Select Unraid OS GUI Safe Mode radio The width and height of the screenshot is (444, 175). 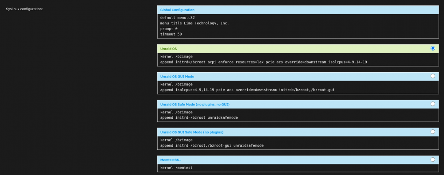(x=432, y=132)
